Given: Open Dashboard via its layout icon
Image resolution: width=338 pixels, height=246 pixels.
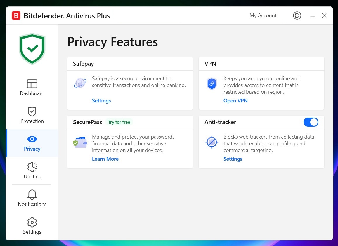Looking at the screenshot, I should point(32,84).
